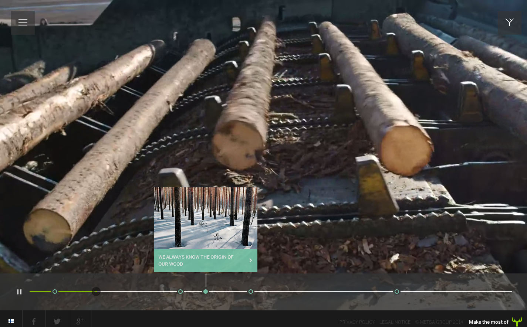Switch language with the Finnish flag icon
Screen dimensions: 527x327
tap(11, 321)
